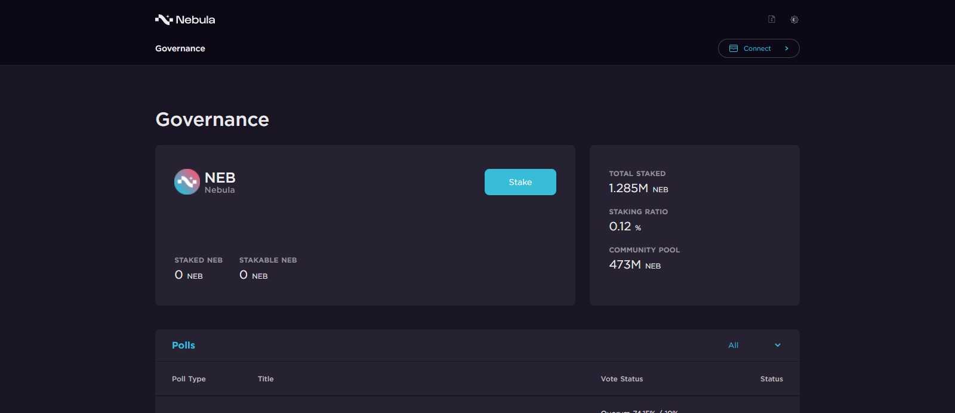Click the Poll Type column header
This screenshot has height=413, width=955.
coord(189,379)
